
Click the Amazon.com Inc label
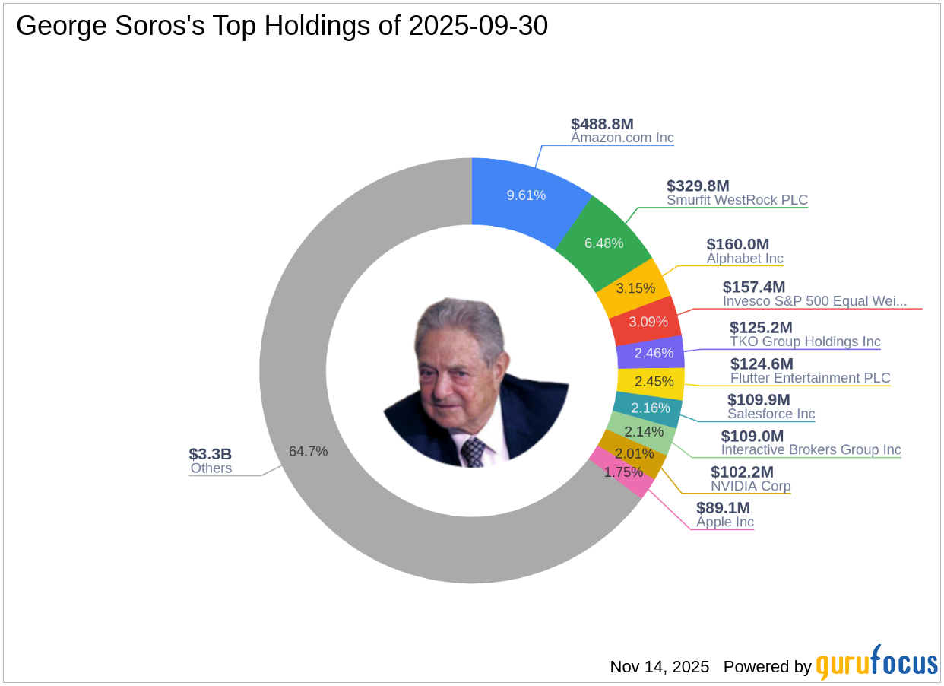coord(622,138)
